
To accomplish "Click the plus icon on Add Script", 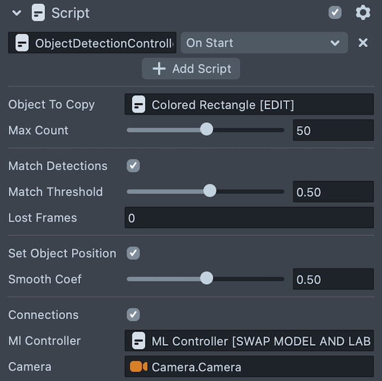I will click(159, 69).
